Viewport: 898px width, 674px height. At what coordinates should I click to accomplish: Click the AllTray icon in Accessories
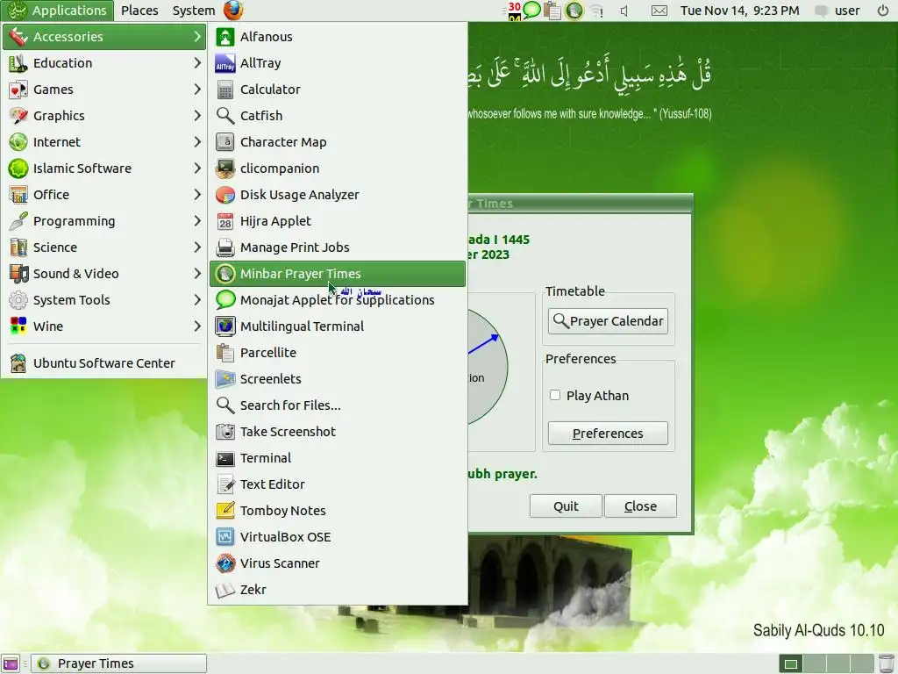pos(225,63)
